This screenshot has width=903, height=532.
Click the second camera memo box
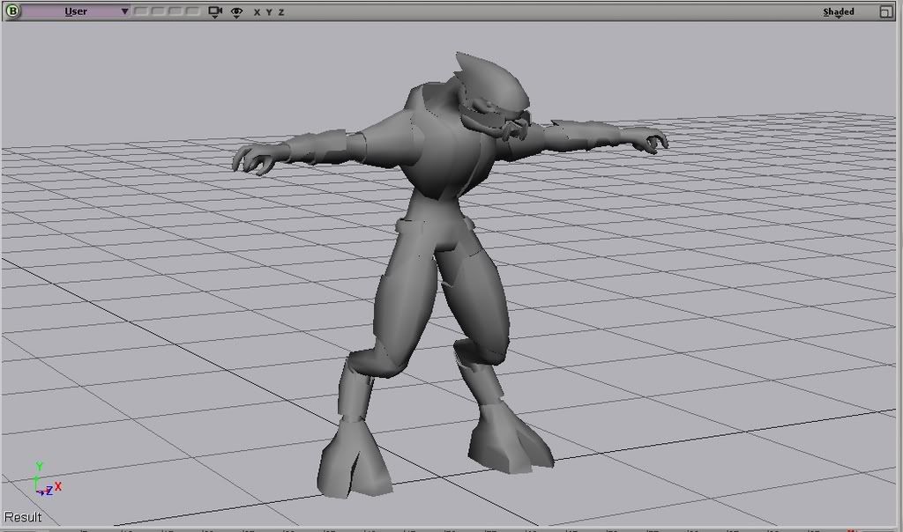tap(157, 11)
